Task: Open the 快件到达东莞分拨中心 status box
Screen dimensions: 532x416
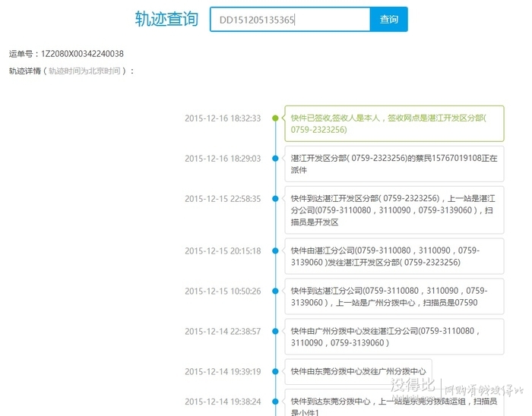Action: point(394,403)
